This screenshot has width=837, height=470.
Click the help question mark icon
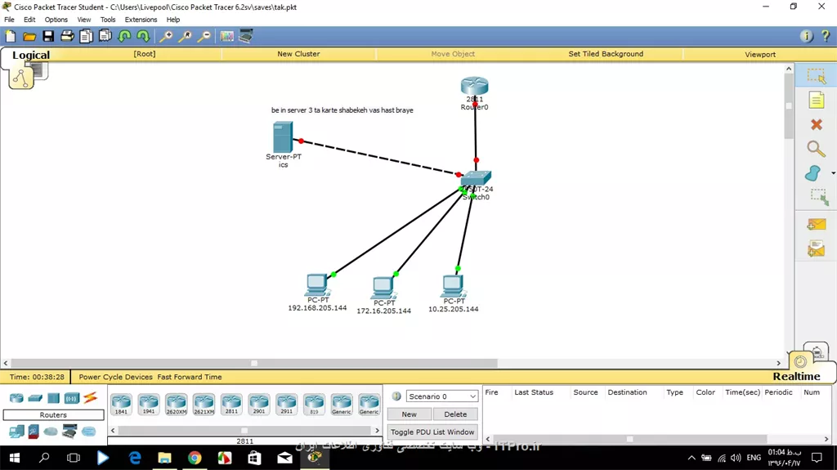pos(826,36)
